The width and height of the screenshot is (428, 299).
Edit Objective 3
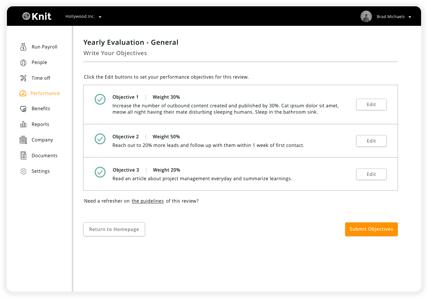tap(371, 174)
